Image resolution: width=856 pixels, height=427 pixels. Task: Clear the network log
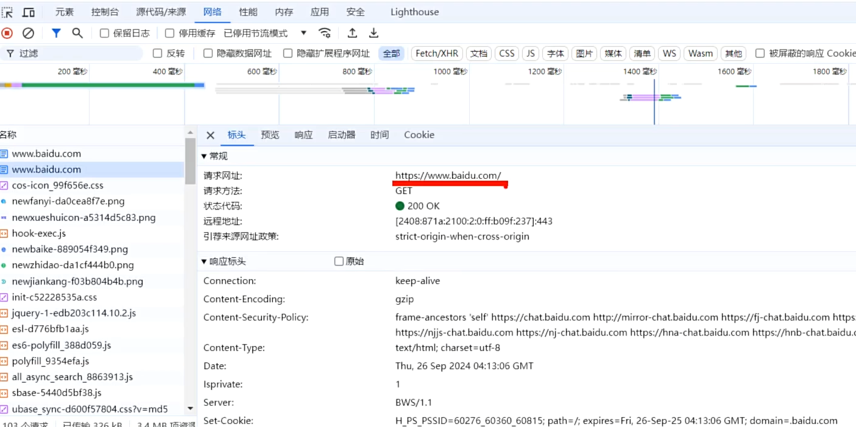(x=28, y=33)
